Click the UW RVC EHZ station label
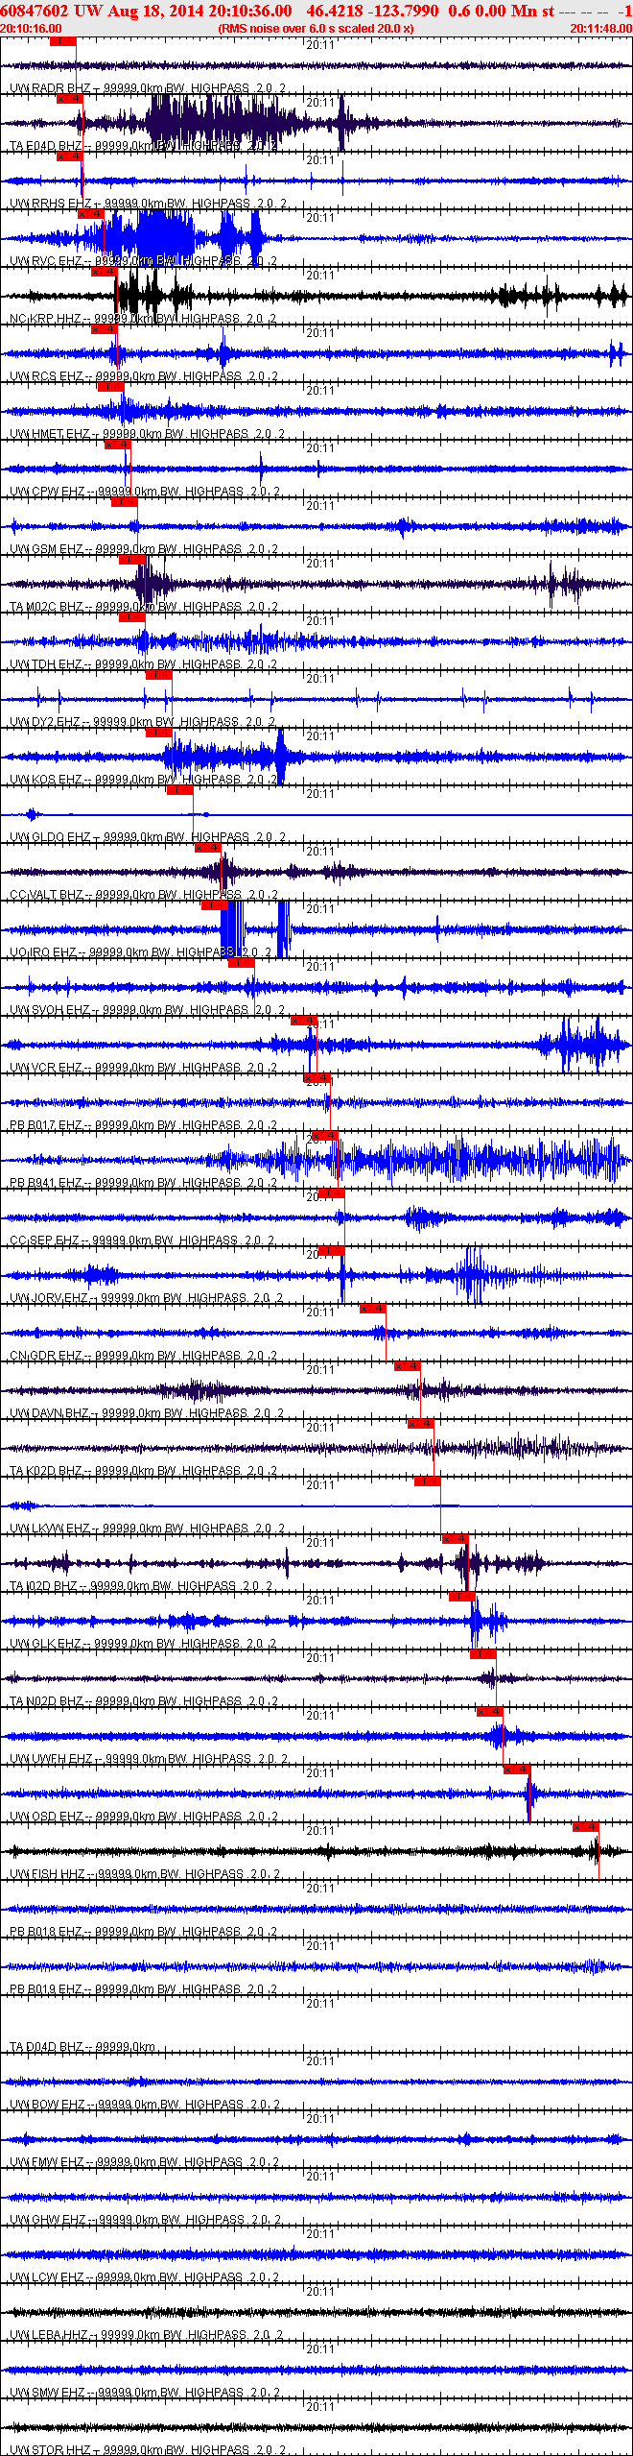 46,261
